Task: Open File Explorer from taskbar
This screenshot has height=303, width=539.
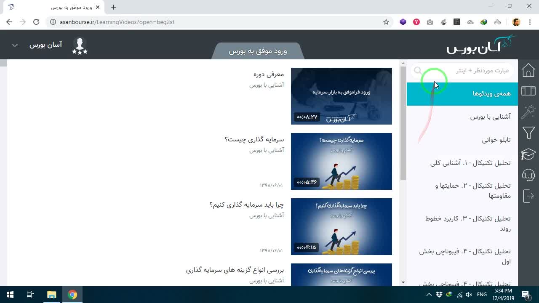Action: [51, 295]
